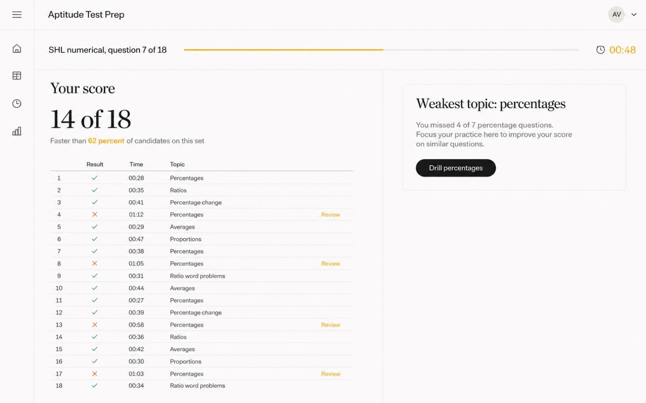Click the red cross for question 13
The width and height of the screenshot is (646, 403).
tap(94, 325)
